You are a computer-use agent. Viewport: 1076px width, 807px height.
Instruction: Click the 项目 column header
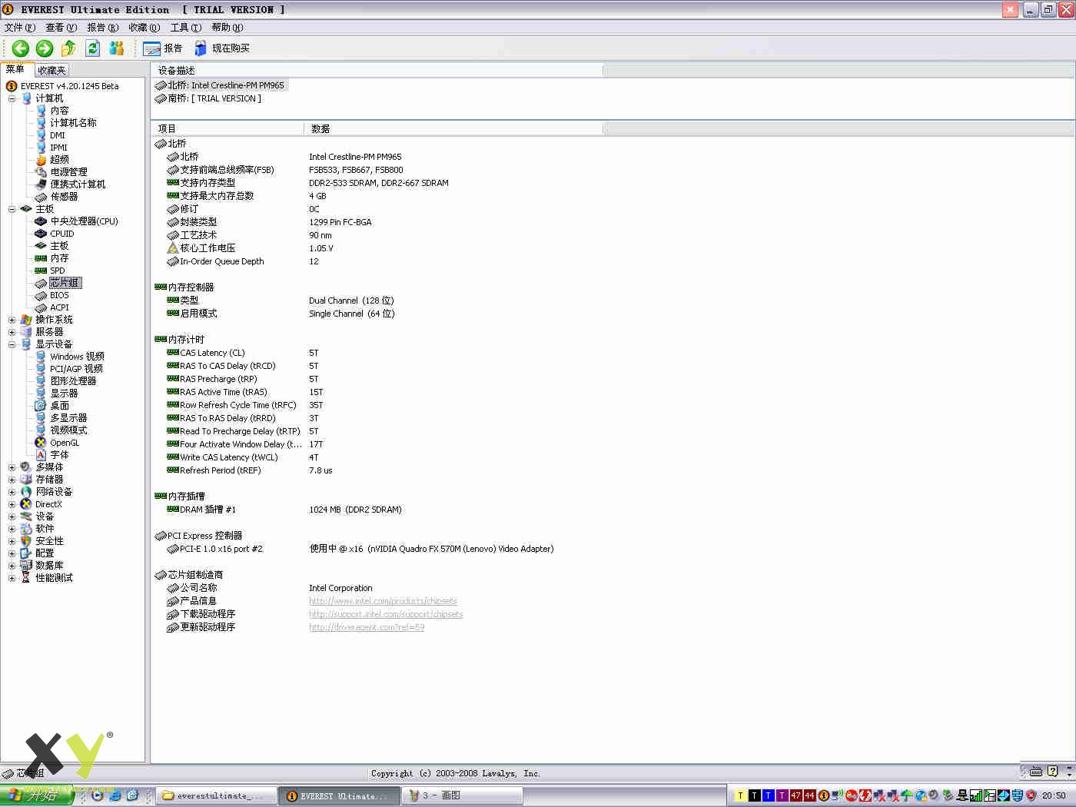pos(227,128)
